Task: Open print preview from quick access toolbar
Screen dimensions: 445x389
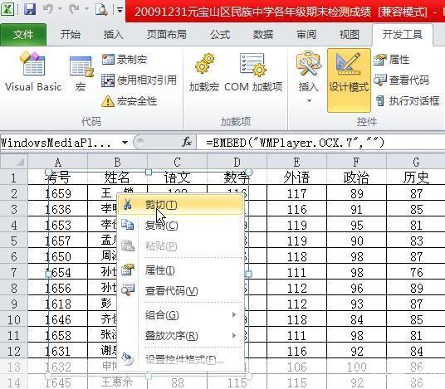Action: [x=101, y=10]
